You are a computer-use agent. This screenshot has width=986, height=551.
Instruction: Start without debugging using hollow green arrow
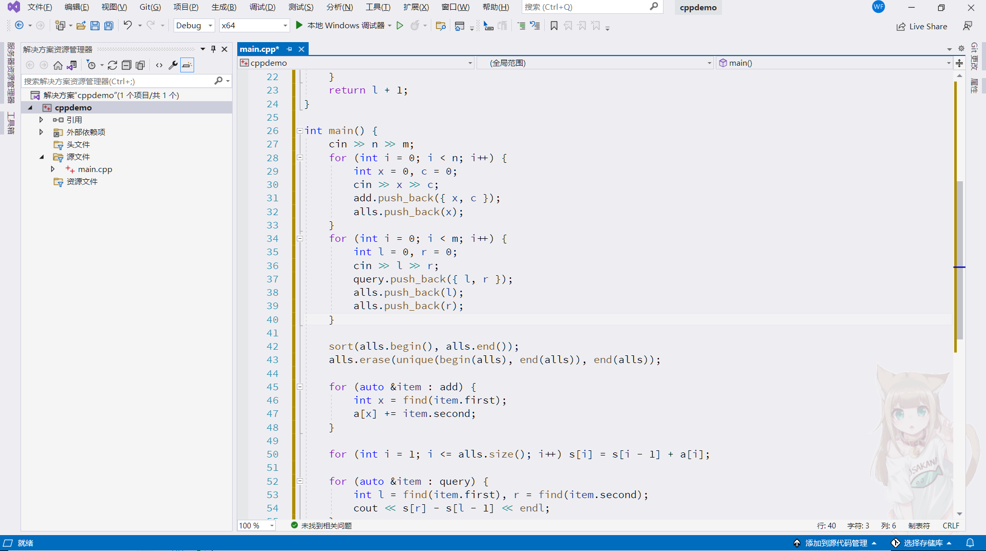pos(400,26)
